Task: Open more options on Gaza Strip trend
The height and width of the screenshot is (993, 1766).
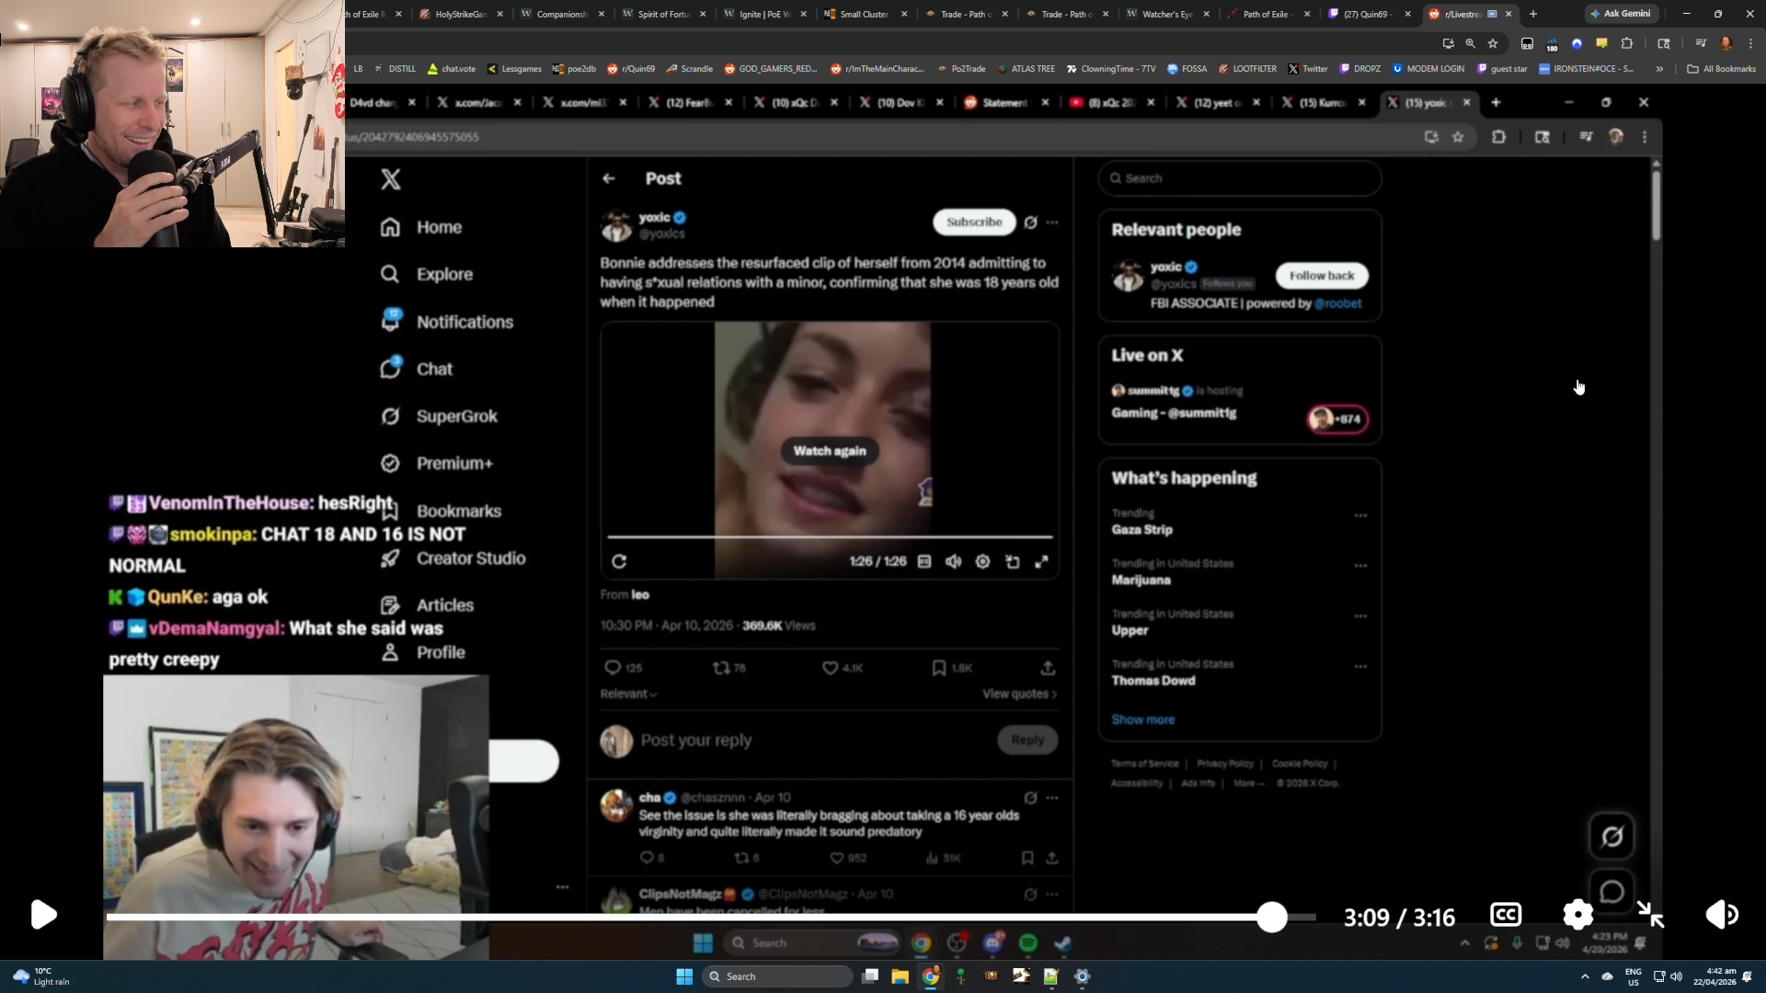Action: click(x=1360, y=516)
